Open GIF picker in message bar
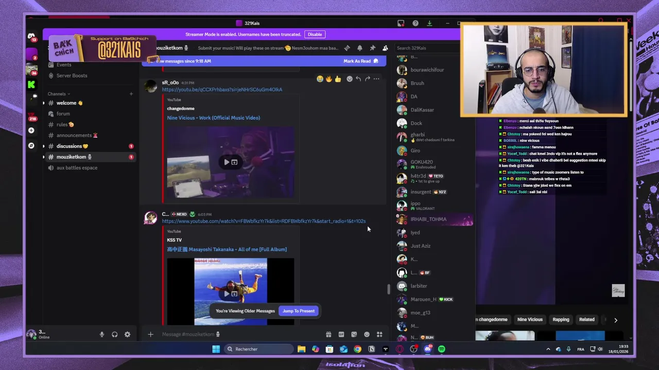The height and width of the screenshot is (370, 659). [x=341, y=335]
